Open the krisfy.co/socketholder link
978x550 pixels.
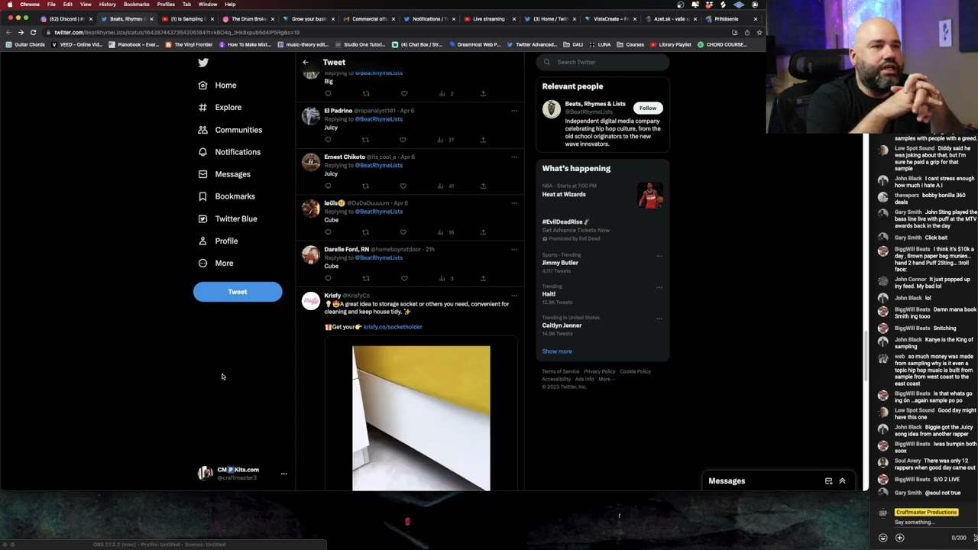(393, 327)
